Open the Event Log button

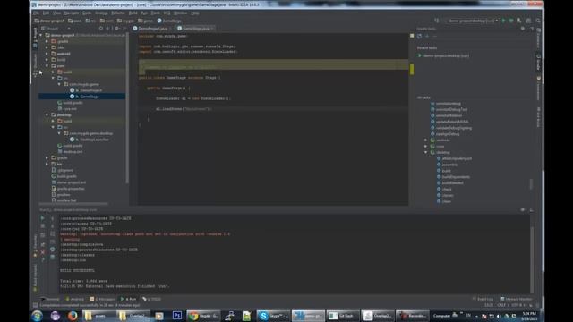pos(483,299)
